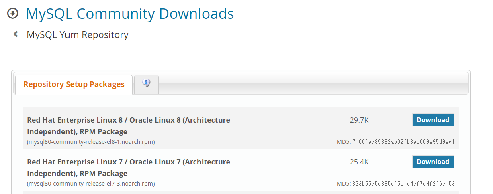The image size is (493, 194).
Task: Download the Enterprise Linux 8 RPM package
Action: point(433,120)
